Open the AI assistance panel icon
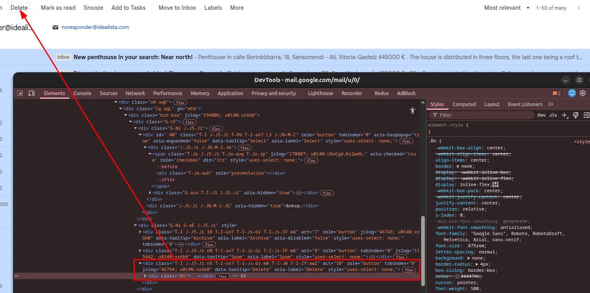Image resolution: width=590 pixels, height=293 pixels. 572,93
